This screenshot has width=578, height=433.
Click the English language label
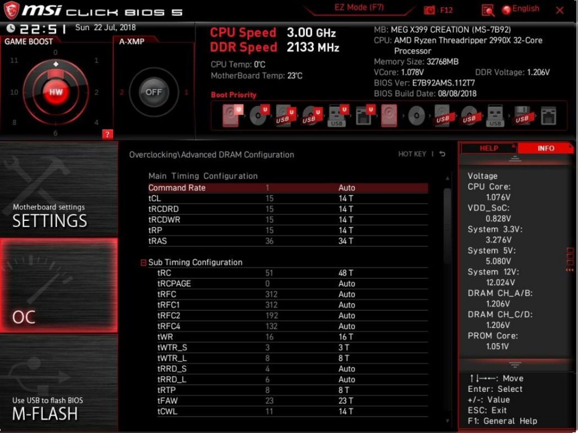[526, 9]
